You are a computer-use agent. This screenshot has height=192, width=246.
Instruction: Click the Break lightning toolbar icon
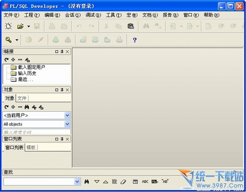pos(41,39)
